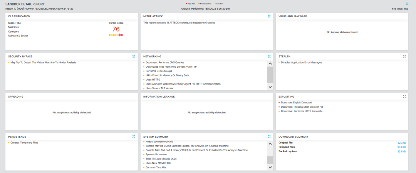Click the print report icon

pos(406,3)
